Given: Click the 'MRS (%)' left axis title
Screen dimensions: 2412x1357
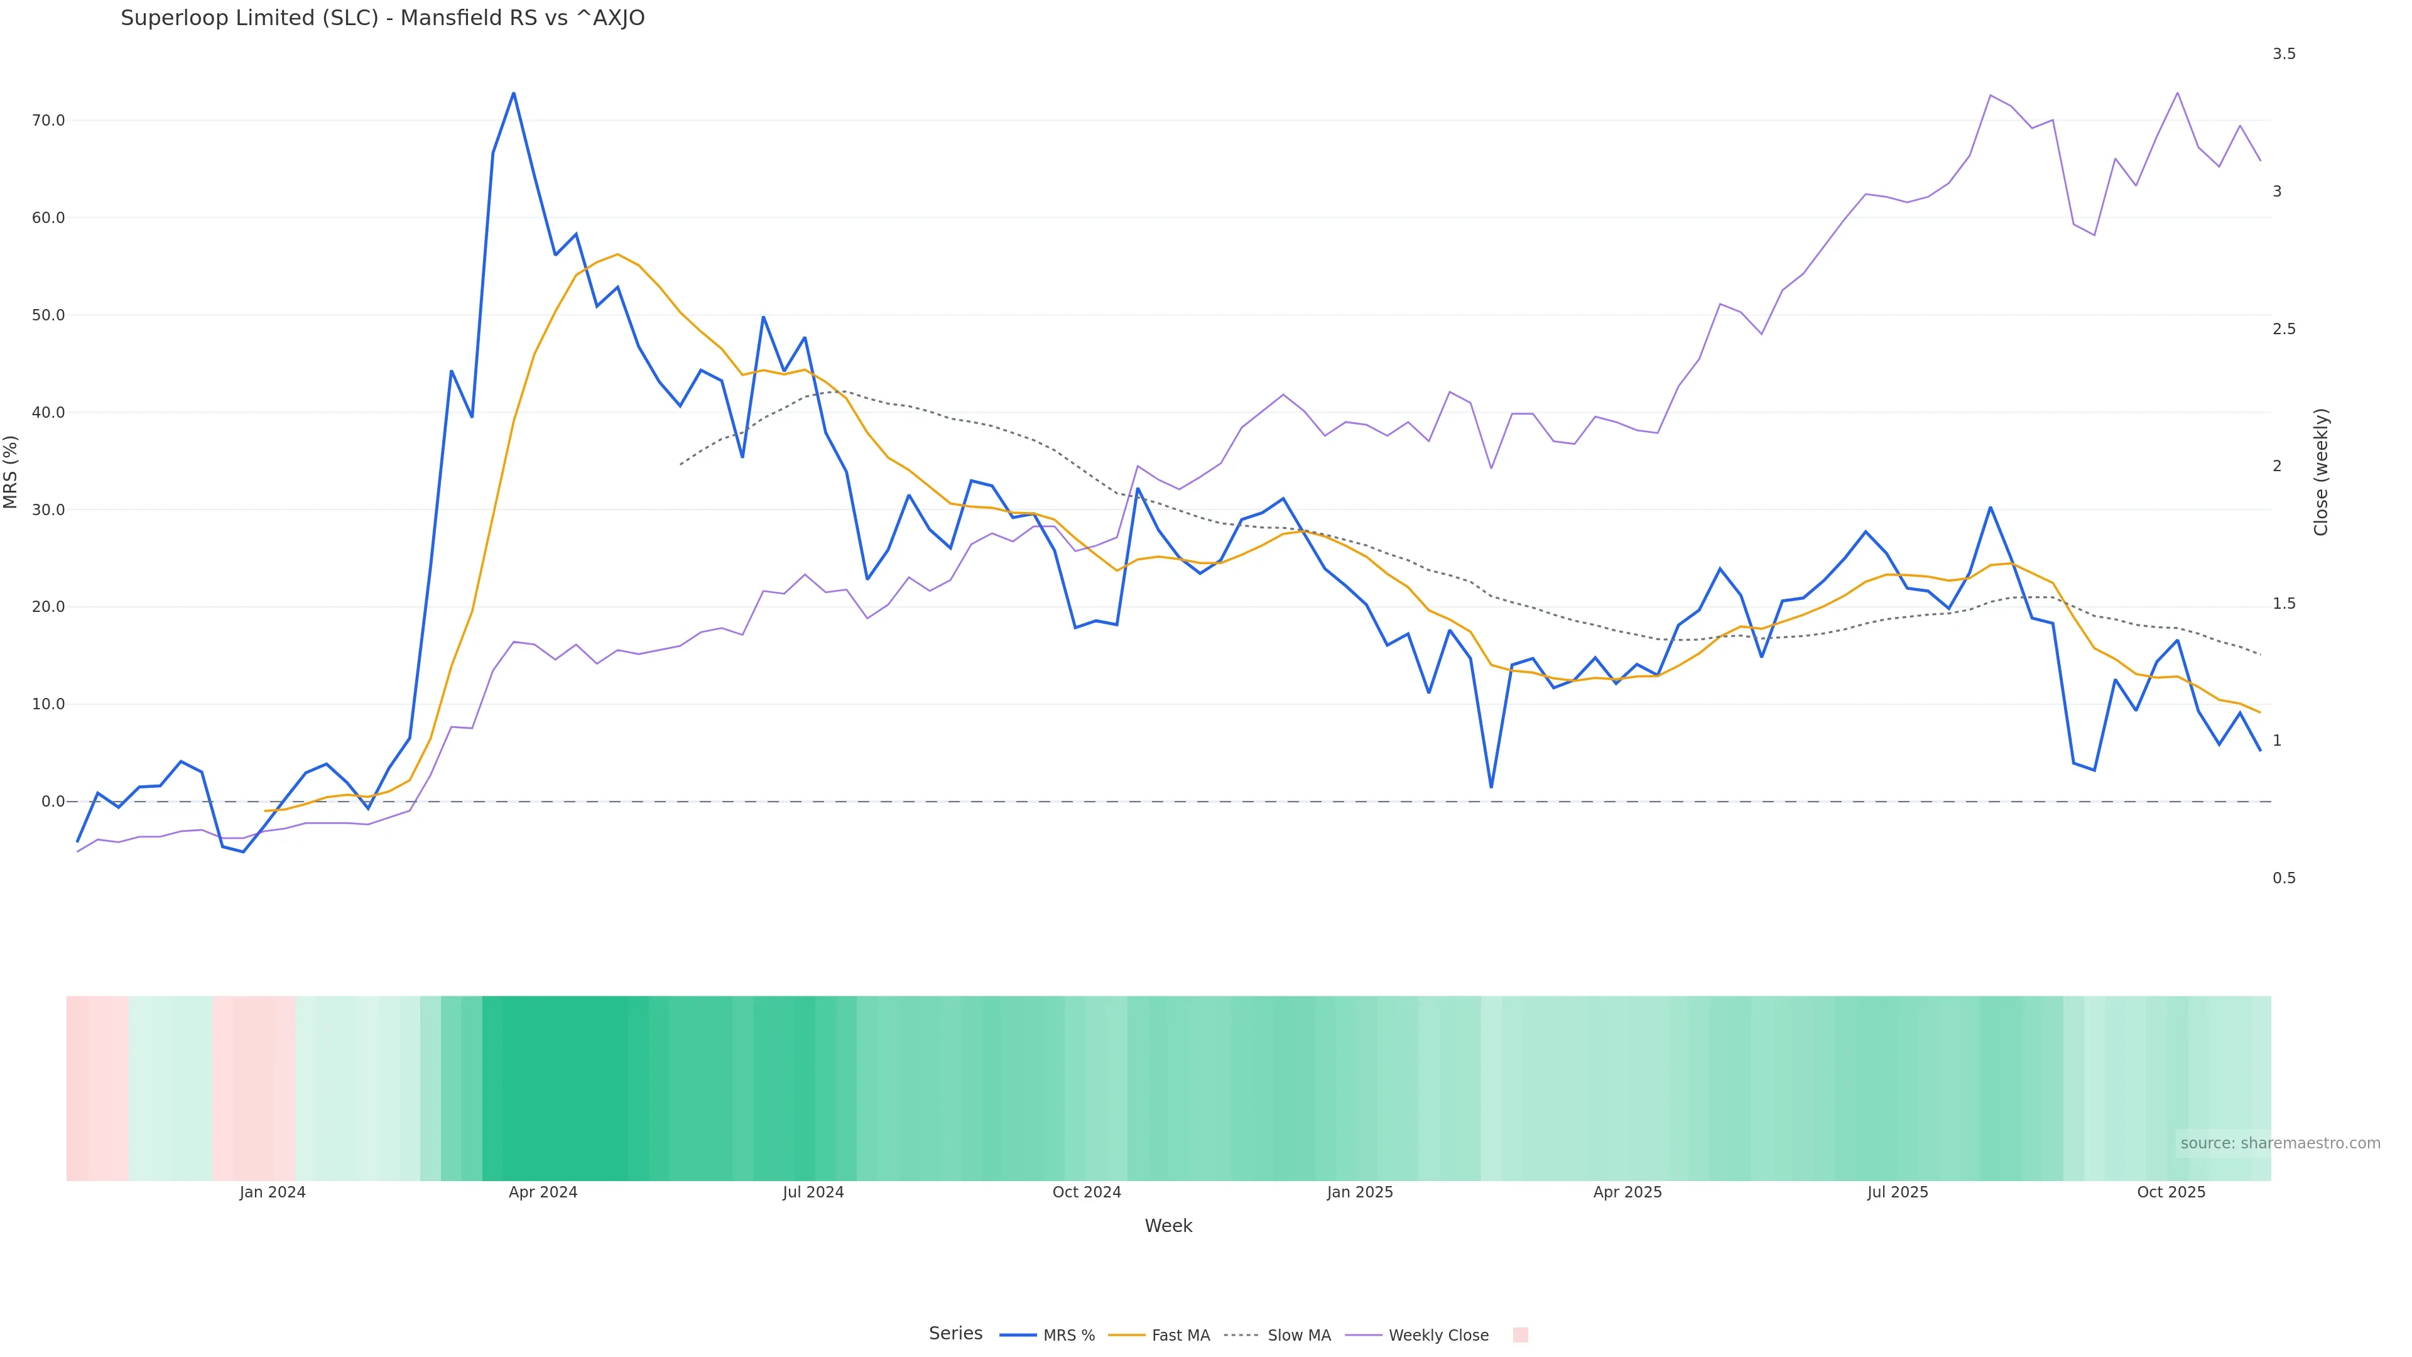Looking at the screenshot, I should tap(11, 472).
